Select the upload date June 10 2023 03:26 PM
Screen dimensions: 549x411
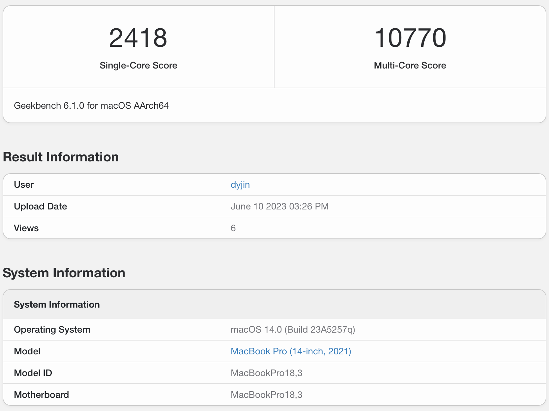(280, 206)
